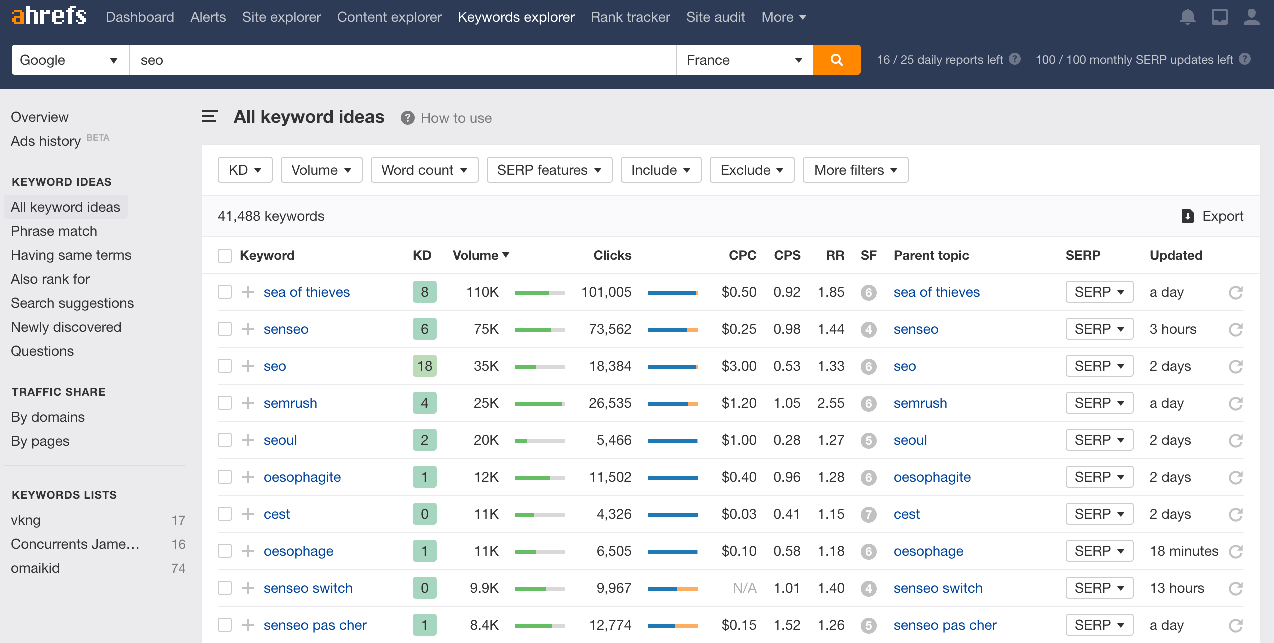Toggle the sidebar hamburger menu icon
This screenshot has height=643, width=1274.
(x=209, y=117)
